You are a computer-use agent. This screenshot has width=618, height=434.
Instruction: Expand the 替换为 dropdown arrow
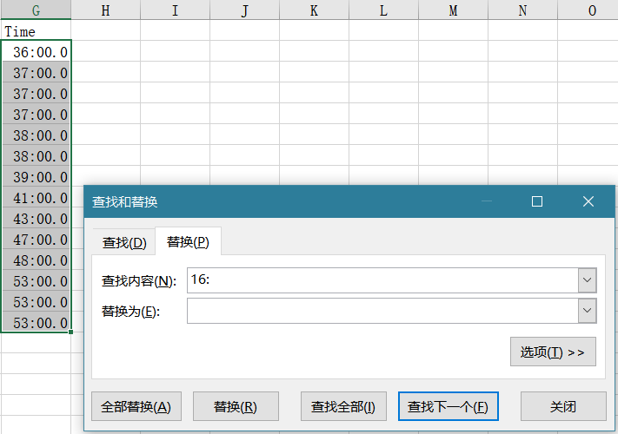587,311
